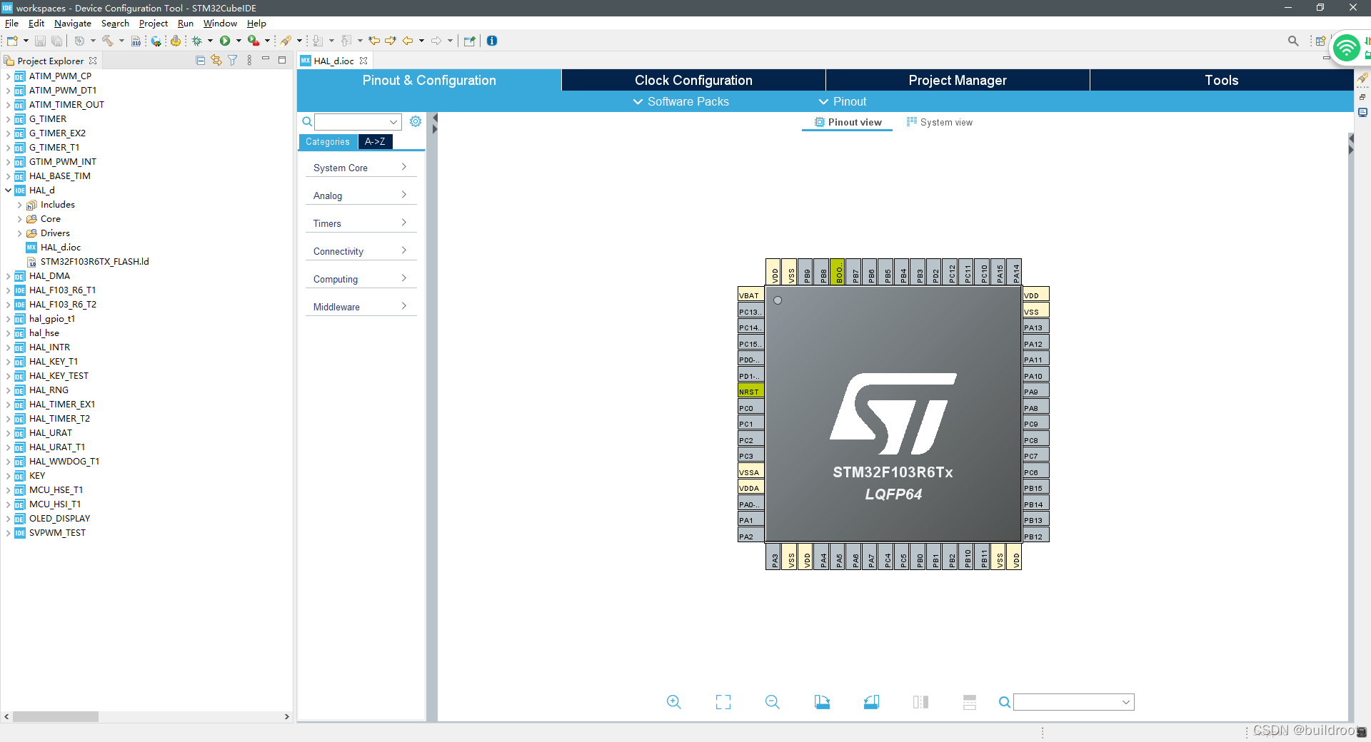Expand Analog category
Screen dimensions: 1371x742
[x=361, y=195]
